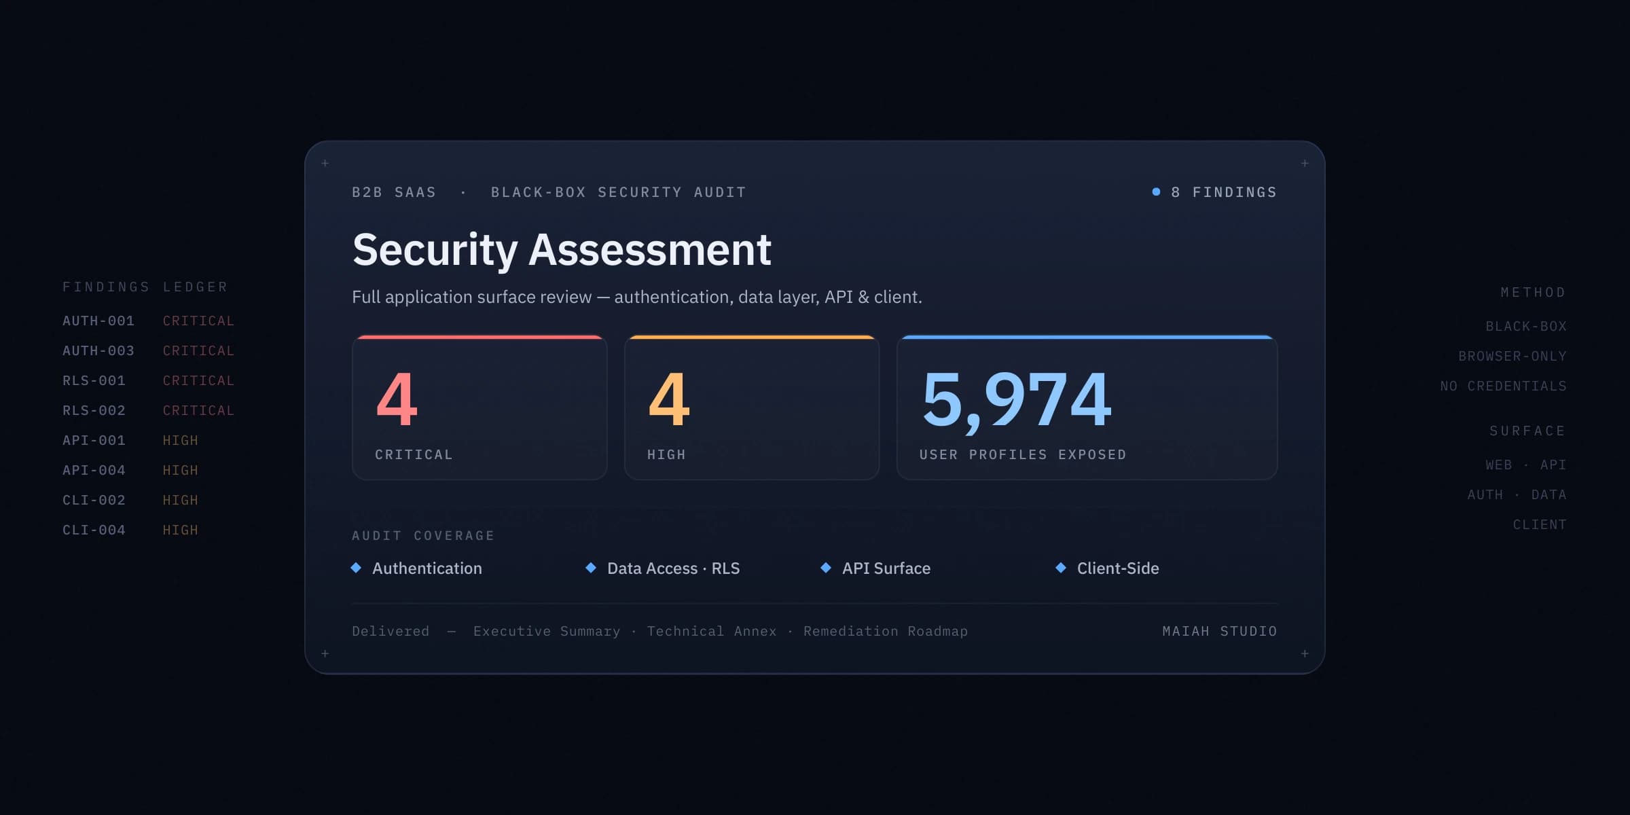1630x815 pixels.
Task: Select CLI-004 ledger entry
Action: point(94,530)
